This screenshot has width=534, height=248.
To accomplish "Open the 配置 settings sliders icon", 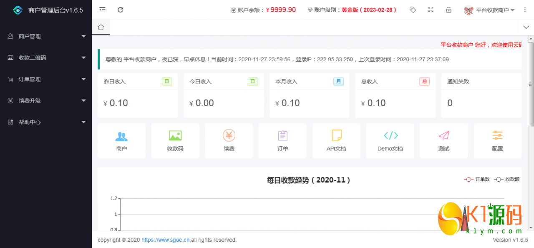I will [x=497, y=135].
